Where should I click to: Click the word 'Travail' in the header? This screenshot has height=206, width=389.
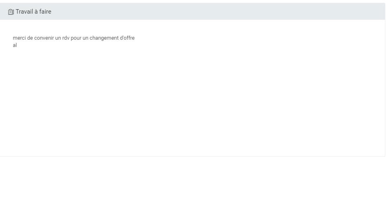click(x=24, y=12)
